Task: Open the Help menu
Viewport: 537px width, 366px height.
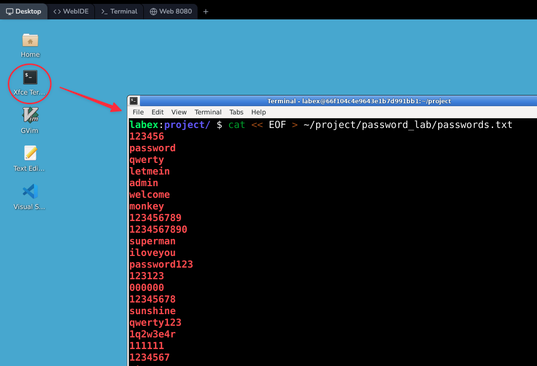Action: click(259, 112)
